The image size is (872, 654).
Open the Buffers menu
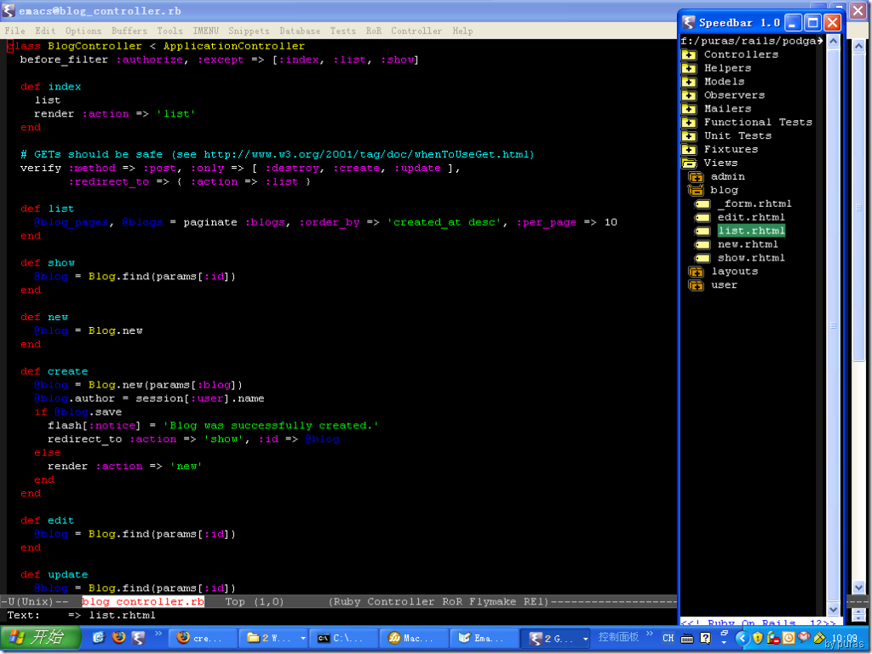129,32
